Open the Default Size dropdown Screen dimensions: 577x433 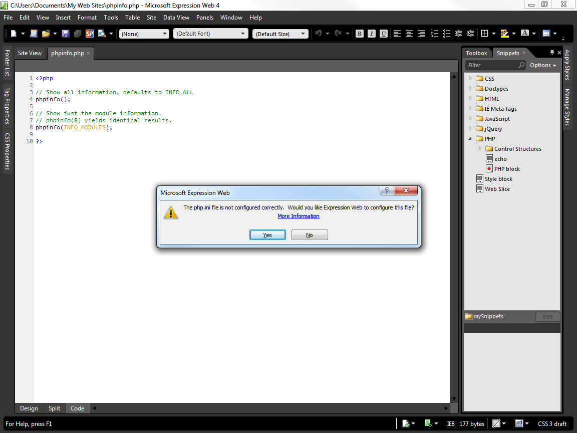pyautogui.click(x=280, y=34)
